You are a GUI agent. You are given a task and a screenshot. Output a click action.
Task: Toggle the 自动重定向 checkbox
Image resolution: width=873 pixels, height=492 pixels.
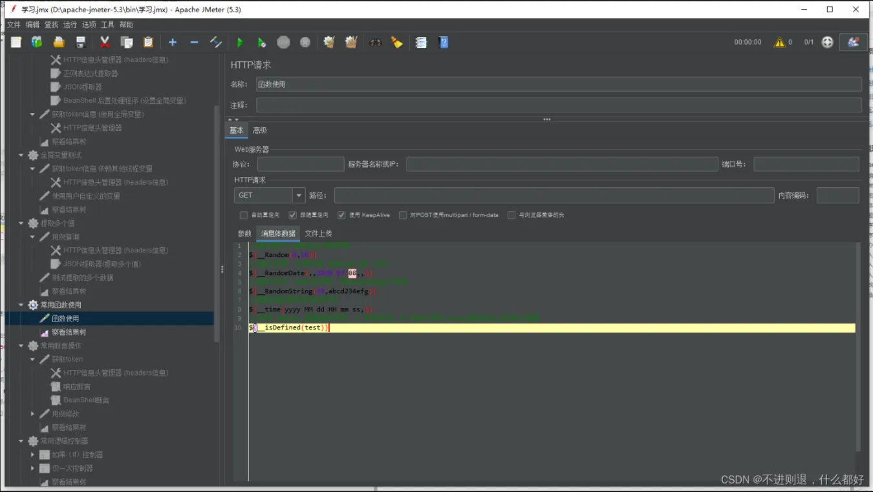click(x=244, y=215)
